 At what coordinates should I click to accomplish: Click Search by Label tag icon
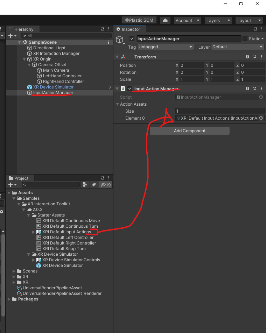[x=94, y=185]
